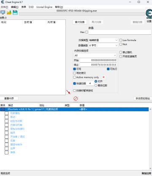This screenshot has height=176, width=152.
Task: Click the save floppy disk icon
Action: [15, 13]
